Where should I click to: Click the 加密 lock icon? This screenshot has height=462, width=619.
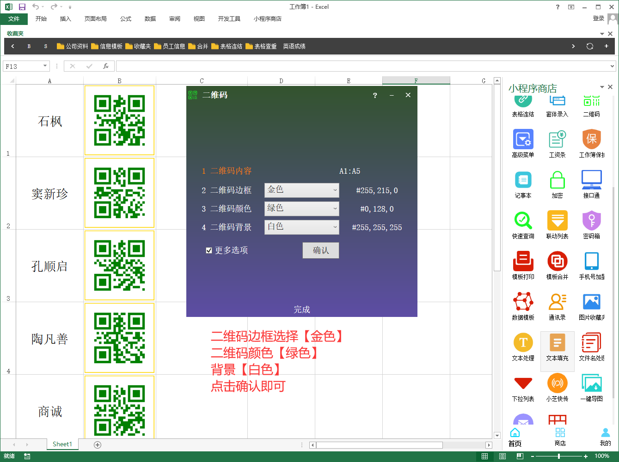pos(557,180)
